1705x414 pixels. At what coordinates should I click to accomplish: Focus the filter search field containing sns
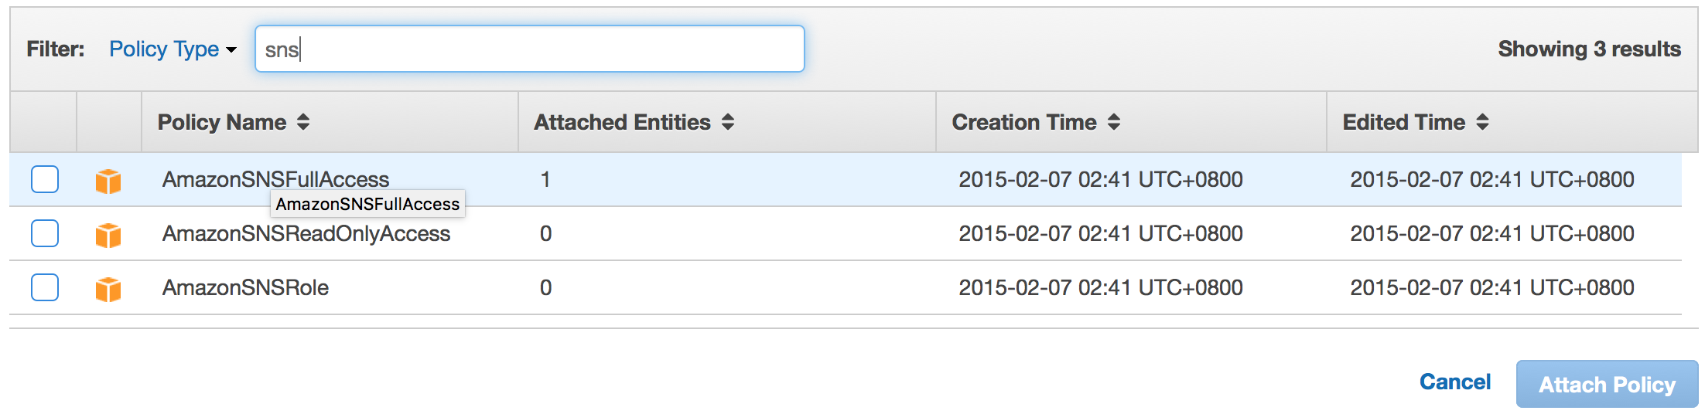click(x=530, y=49)
